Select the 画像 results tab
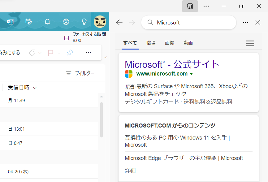The width and height of the screenshot is (268, 182). point(170,43)
